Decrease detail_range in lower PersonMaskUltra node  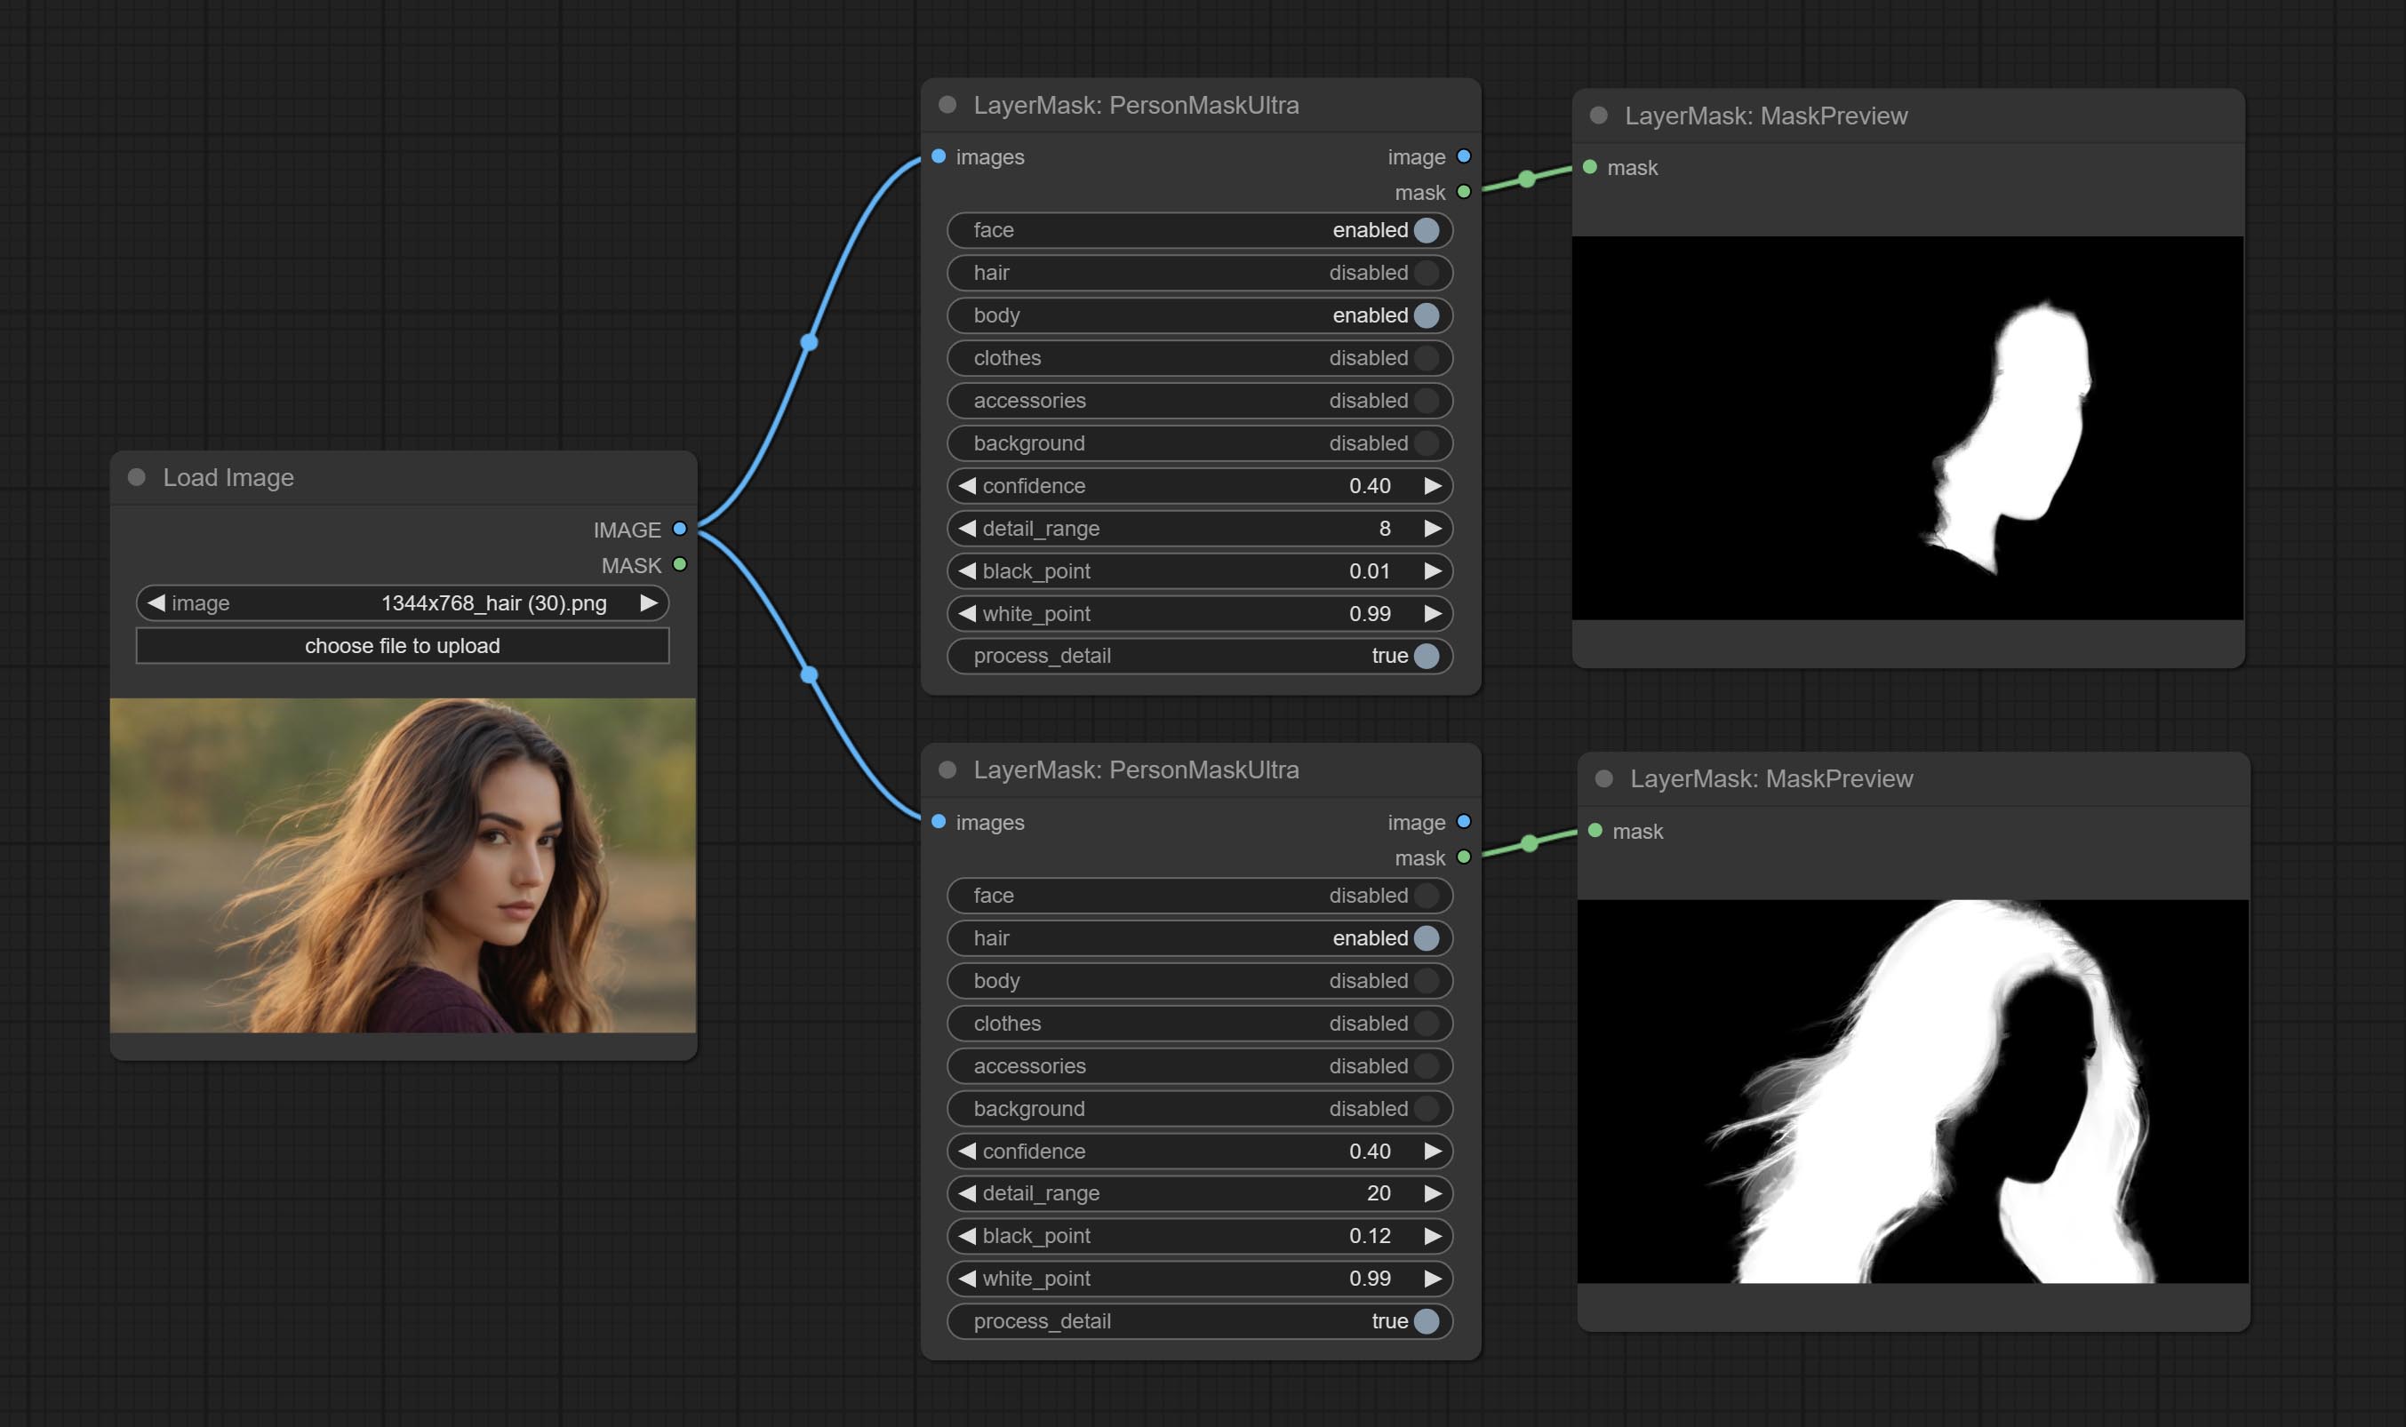point(966,1193)
